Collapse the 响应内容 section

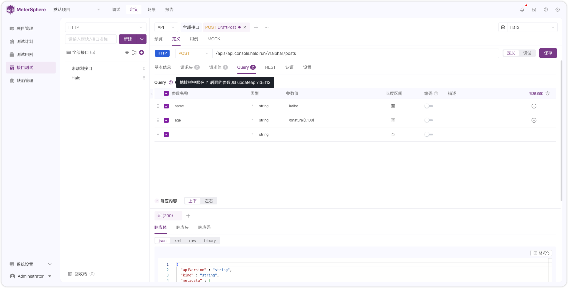coord(157,201)
